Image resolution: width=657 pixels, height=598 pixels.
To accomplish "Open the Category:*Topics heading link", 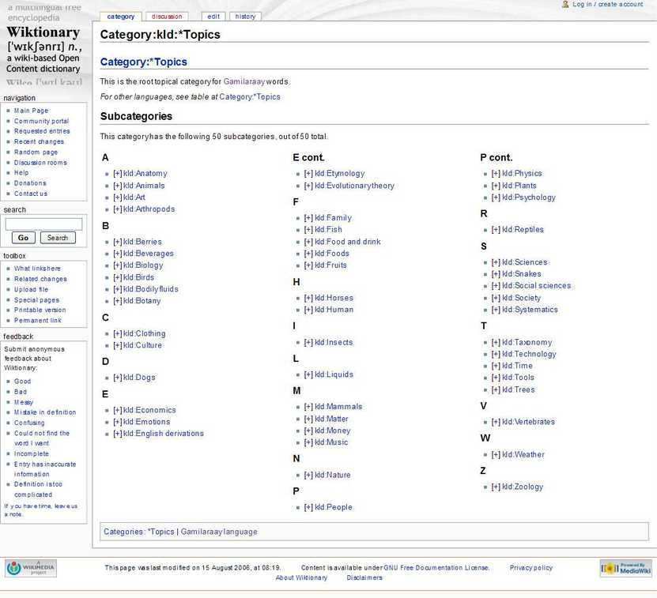I will click(143, 62).
